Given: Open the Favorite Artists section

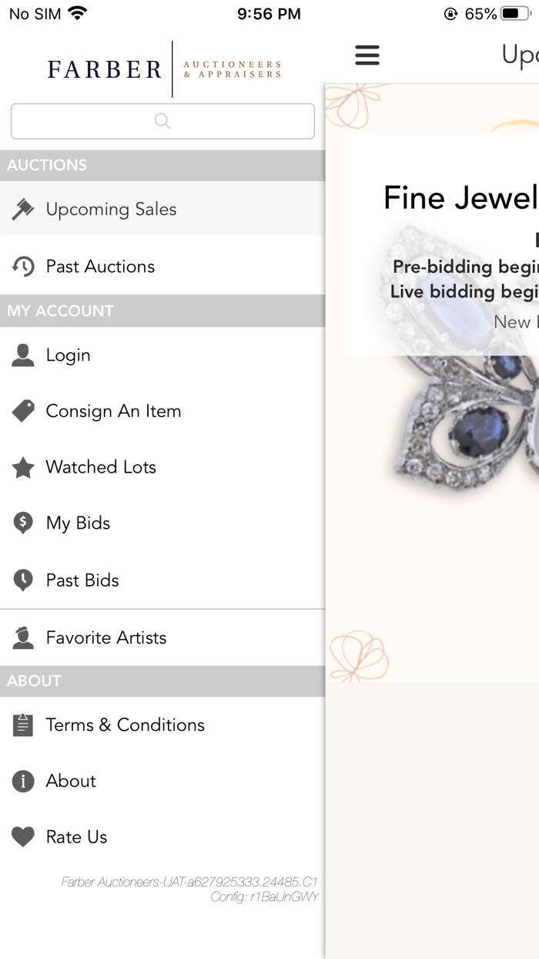Looking at the screenshot, I should pyautogui.click(x=106, y=638).
